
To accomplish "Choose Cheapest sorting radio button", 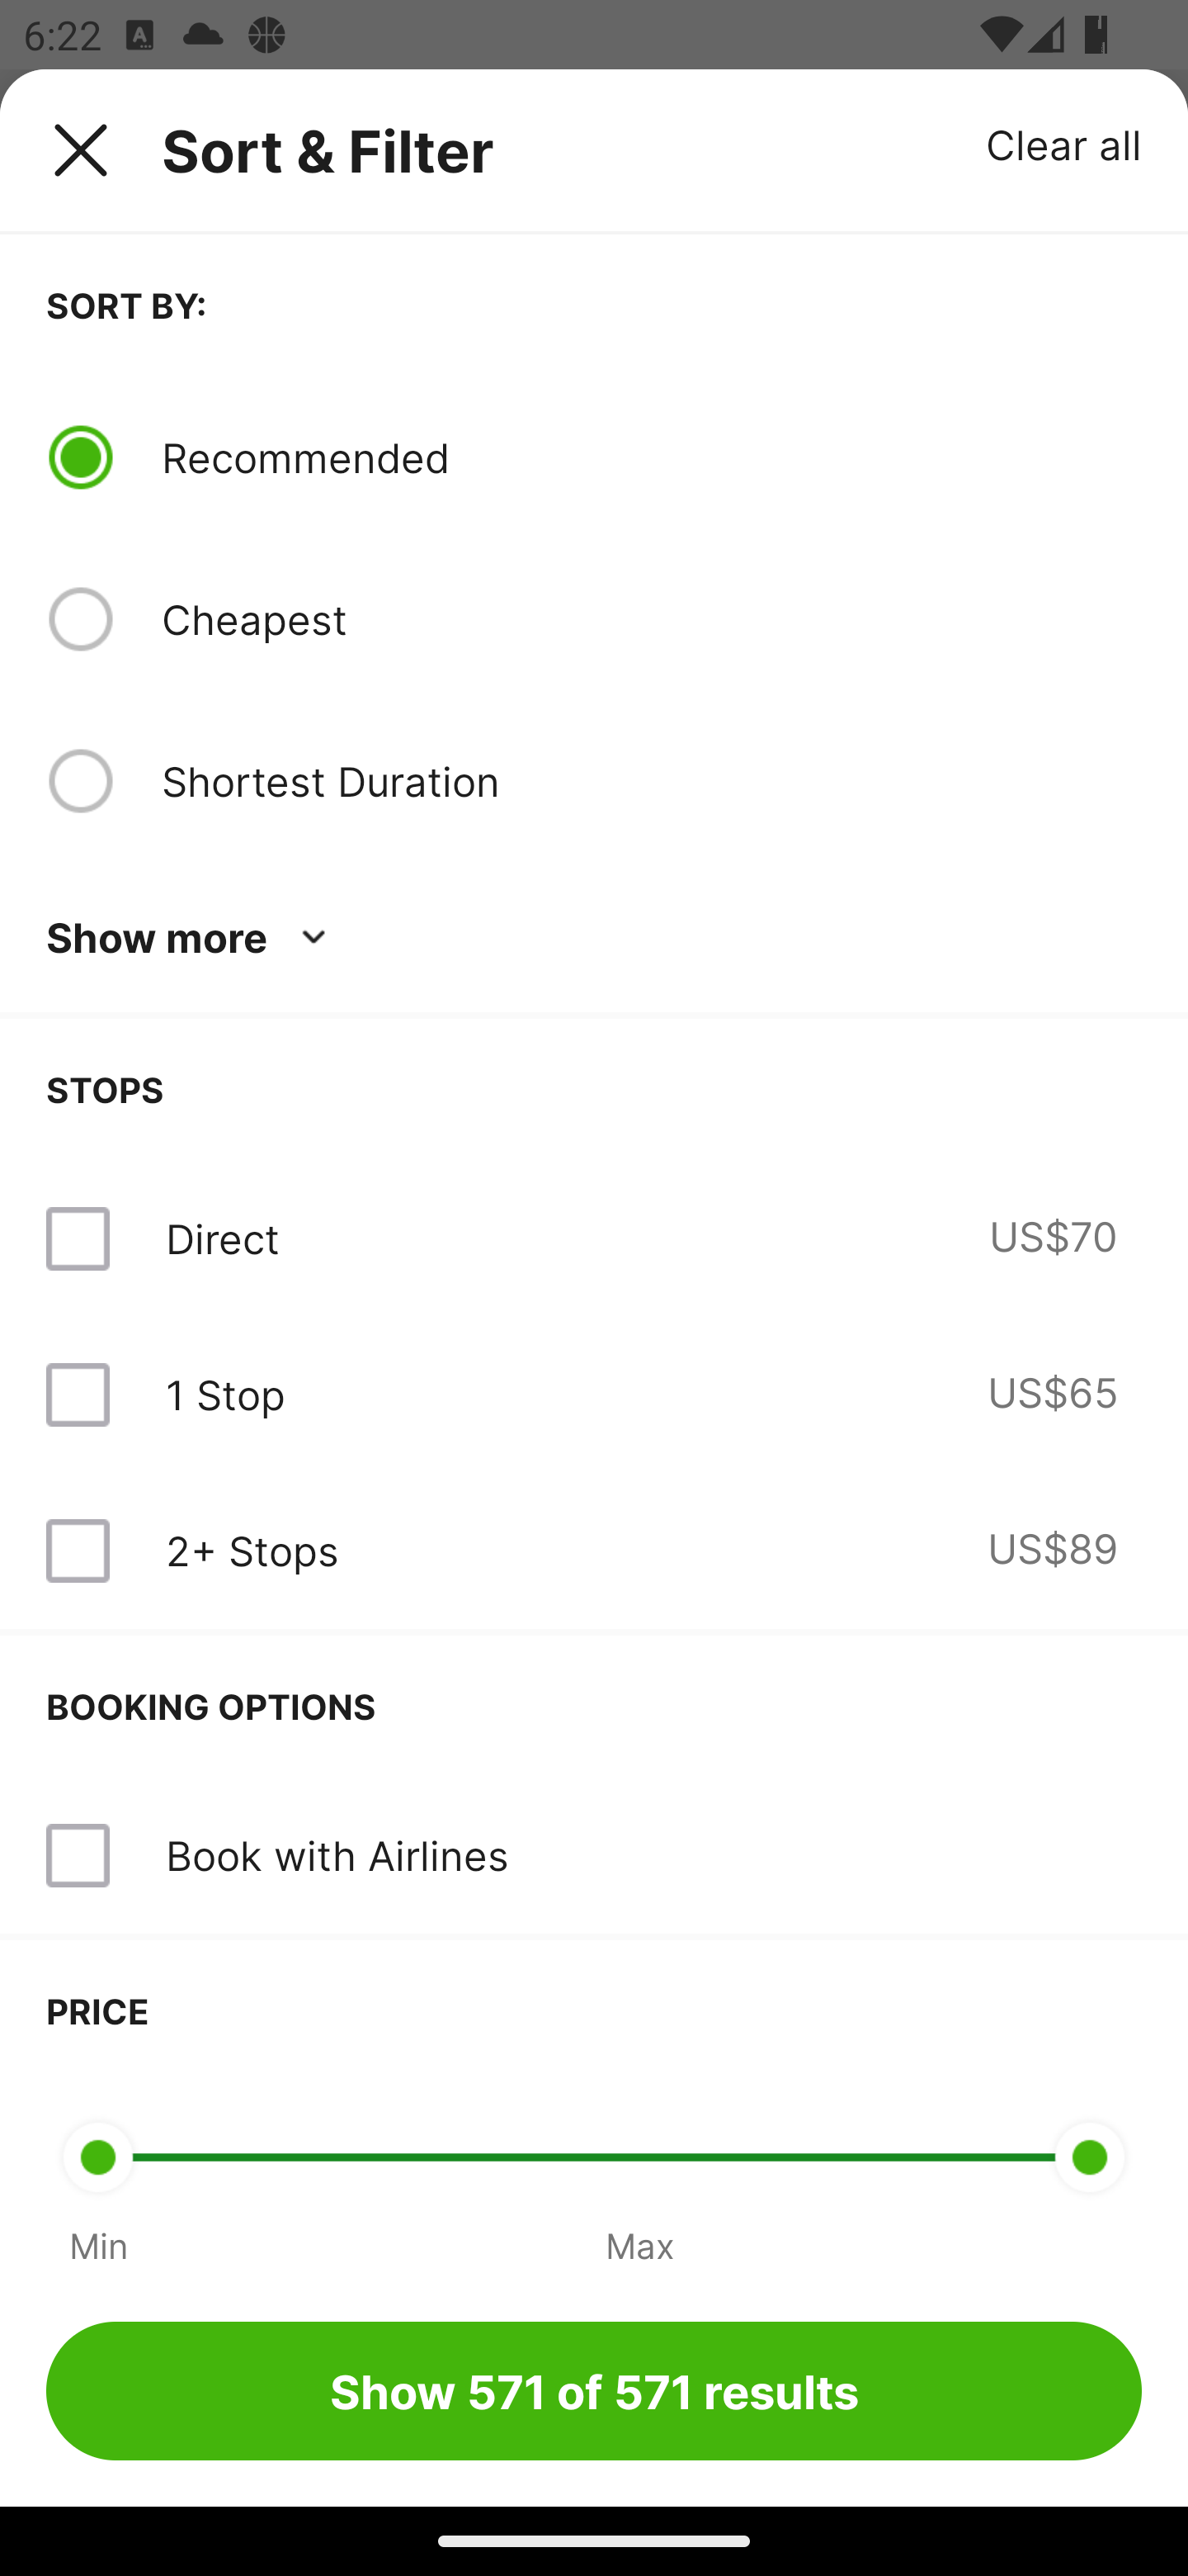I will coord(80,619).
